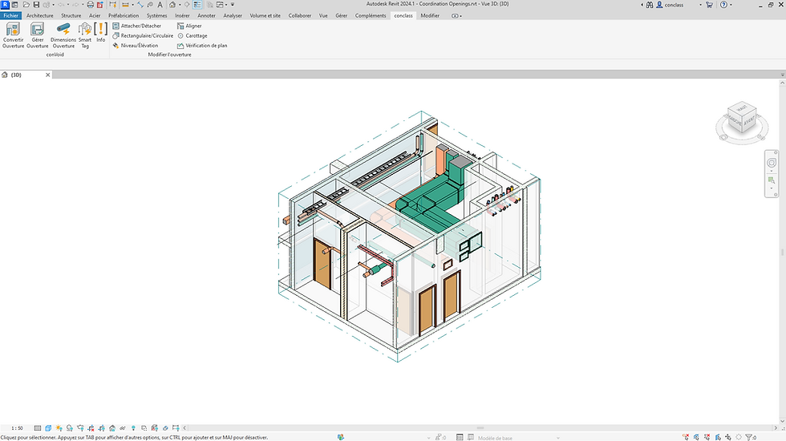The width and height of the screenshot is (786, 441).
Task: Choose the Rectangulaire/Circulaire command
Action: pos(143,35)
